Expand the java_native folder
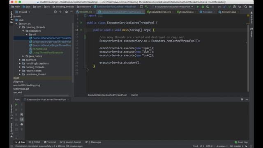This screenshot has height=148, width=263. (x=23, y=56)
